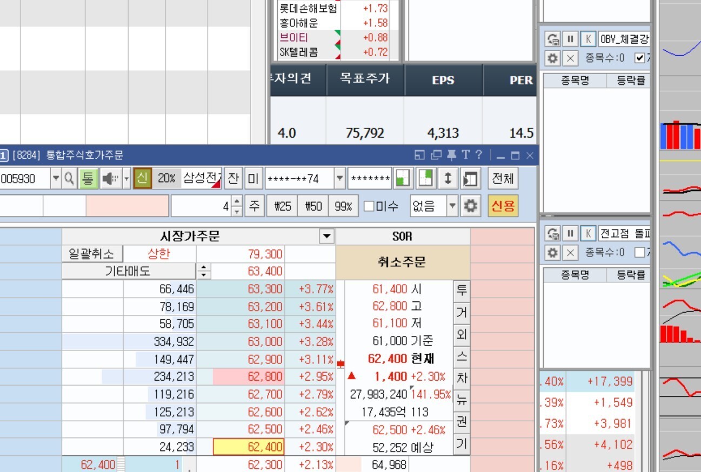Enable the 미수 checkbox

[369, 206]
